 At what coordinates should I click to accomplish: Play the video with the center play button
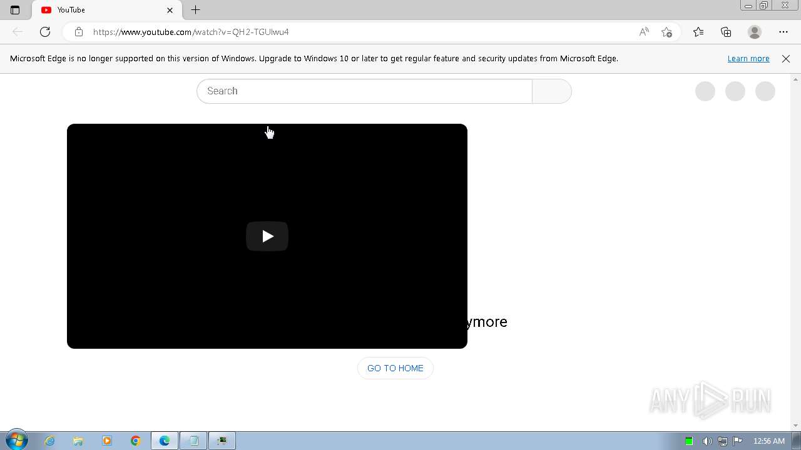[267, 236]
